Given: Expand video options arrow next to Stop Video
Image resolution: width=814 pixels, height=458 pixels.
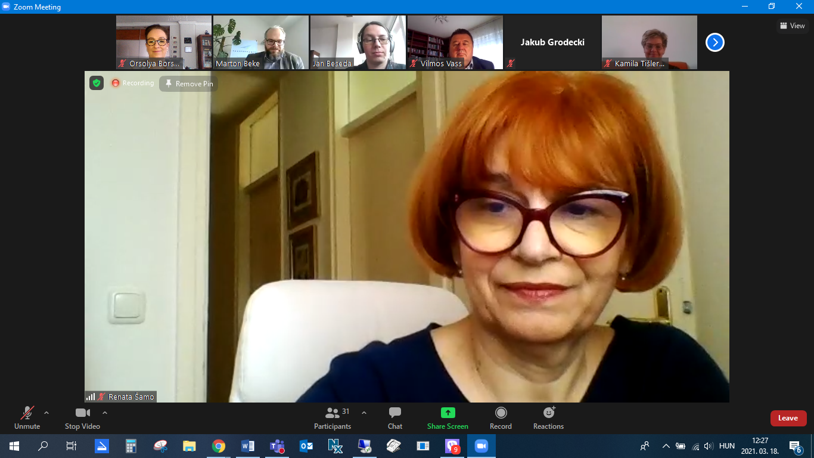Looking at the screenshot, I should click(x=105, y=413).
